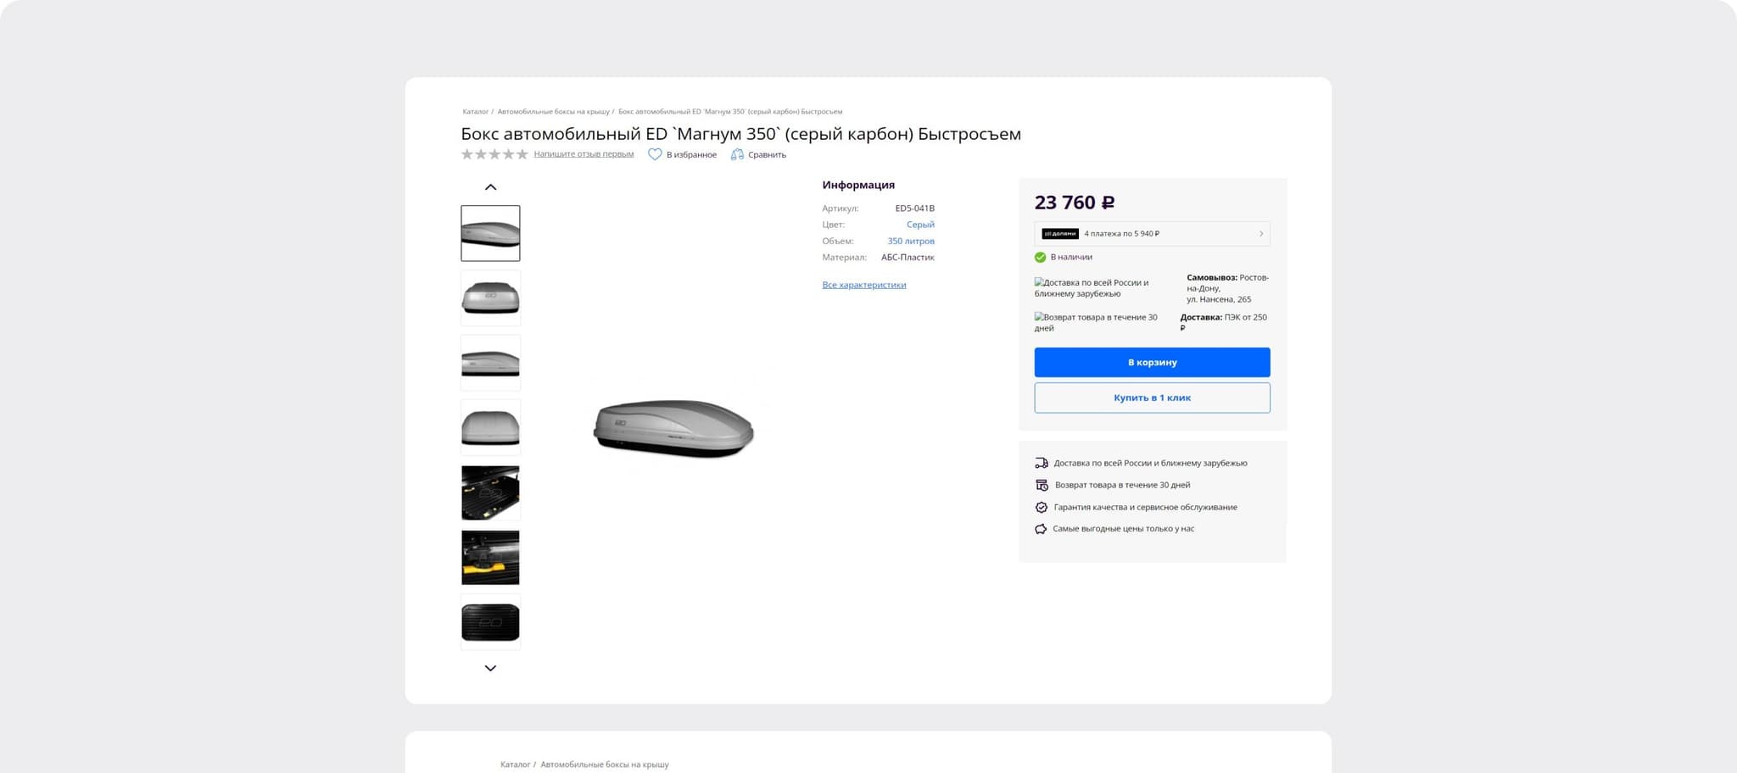Viewport: 1737px width, 773px height.
Task: Click the product return box icon
Action: 1042,485
